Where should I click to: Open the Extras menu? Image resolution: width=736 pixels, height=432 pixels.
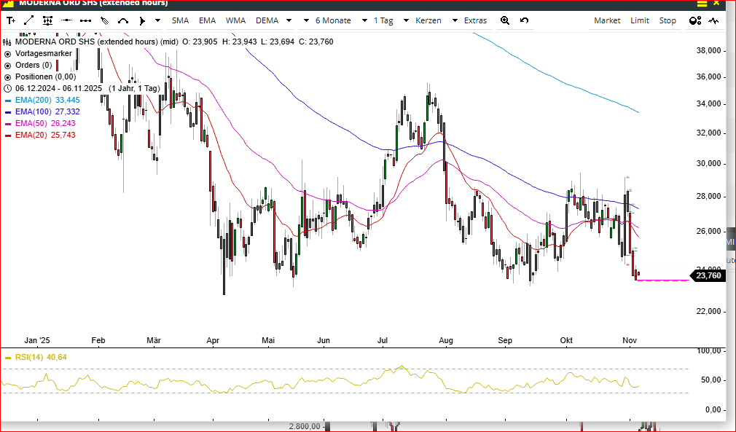pos(475,20)
